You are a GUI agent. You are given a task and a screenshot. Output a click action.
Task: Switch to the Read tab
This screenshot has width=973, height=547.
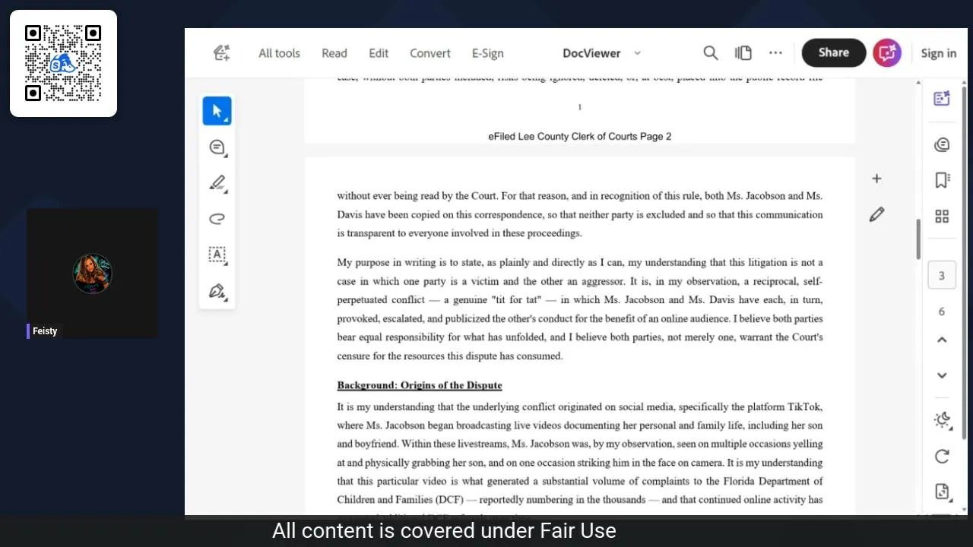(334, 53)
